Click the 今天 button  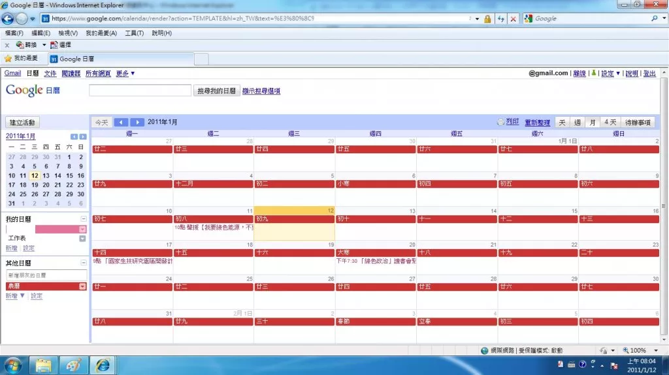coord(101,123)
